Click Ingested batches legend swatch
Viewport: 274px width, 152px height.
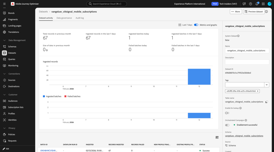point(44,96)
